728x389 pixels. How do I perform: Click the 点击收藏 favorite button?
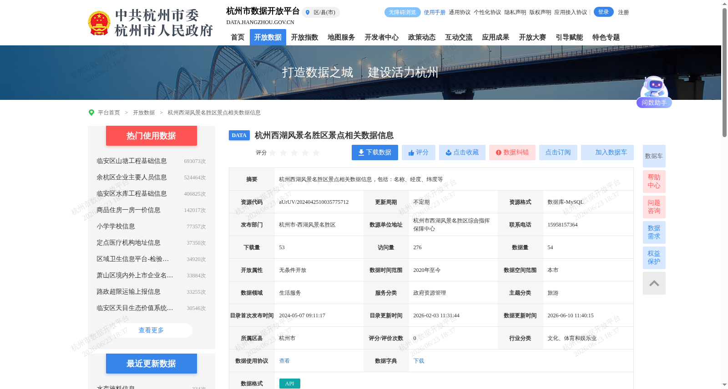point(462,153)
